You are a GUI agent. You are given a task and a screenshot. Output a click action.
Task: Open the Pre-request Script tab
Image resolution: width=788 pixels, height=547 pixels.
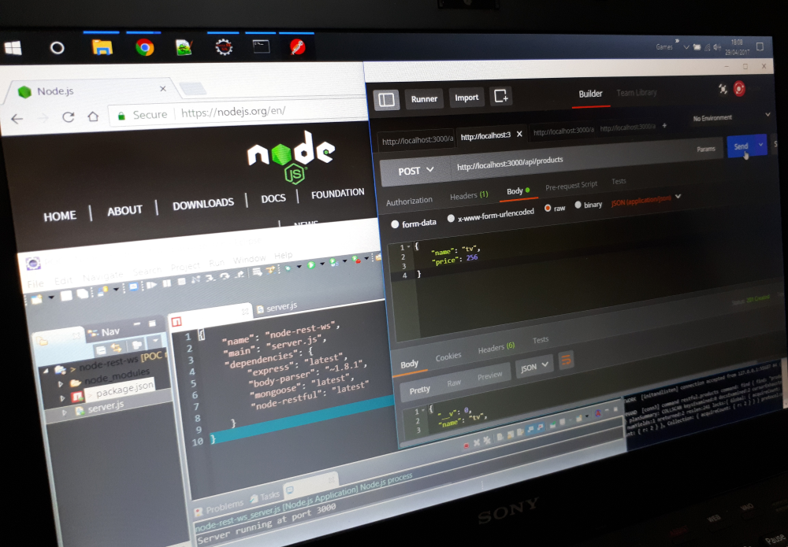(571, 185)
